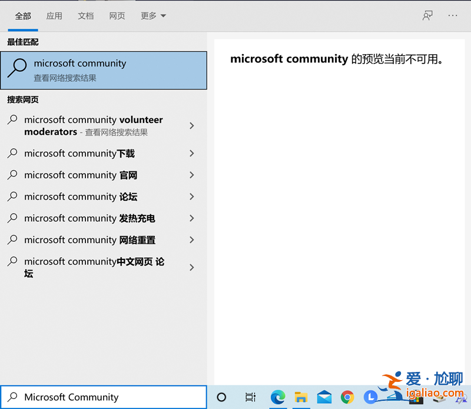Open the feedback icon in the top-right corner

[x=427, y=15]
